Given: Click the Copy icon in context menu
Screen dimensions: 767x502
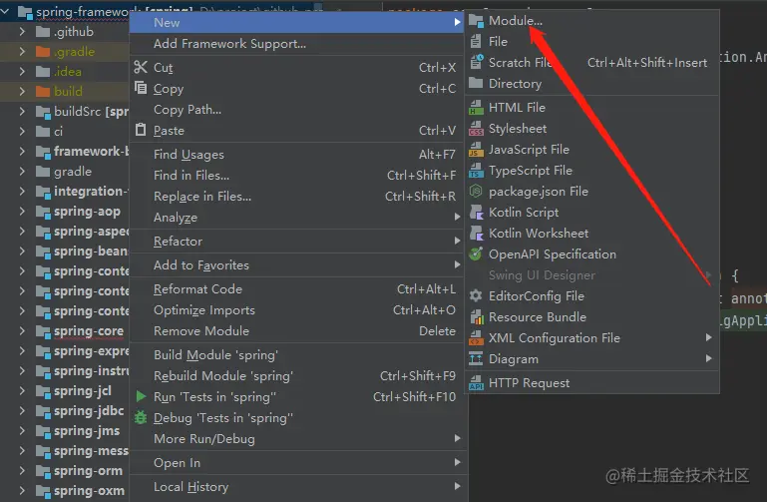Looking at the screenshot, I should coord(141,88).
